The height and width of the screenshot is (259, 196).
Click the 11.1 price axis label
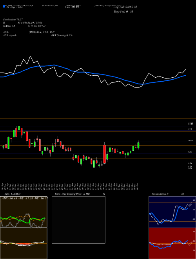[190, 129]
